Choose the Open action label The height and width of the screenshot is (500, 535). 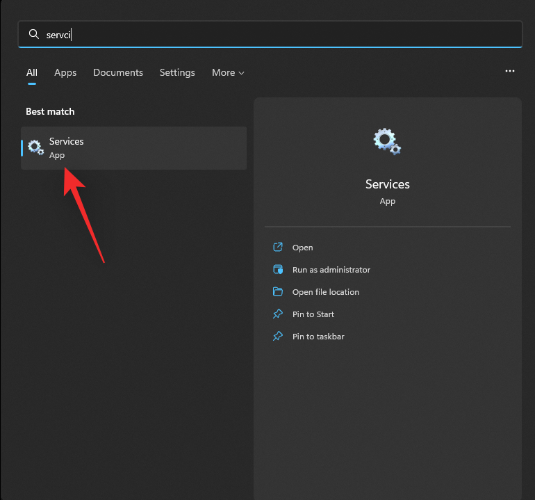tap(302, 248)
